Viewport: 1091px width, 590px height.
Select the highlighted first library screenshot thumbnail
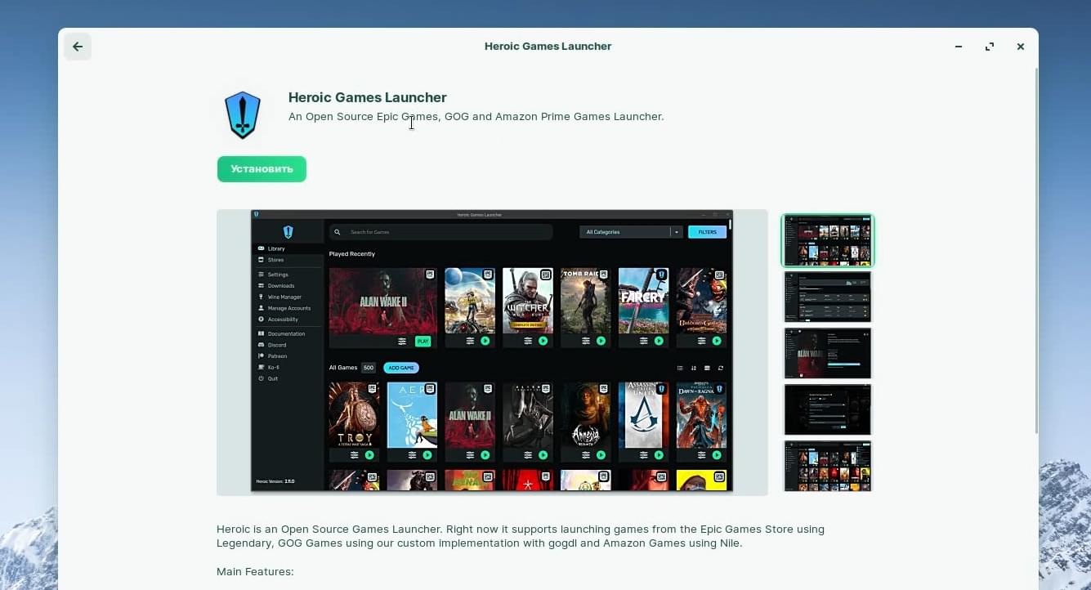828,240
